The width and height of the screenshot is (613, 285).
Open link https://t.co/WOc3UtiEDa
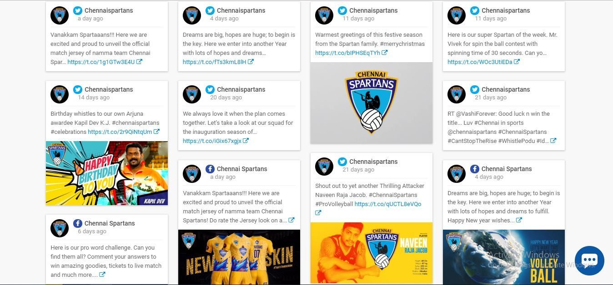click(480, 62)
